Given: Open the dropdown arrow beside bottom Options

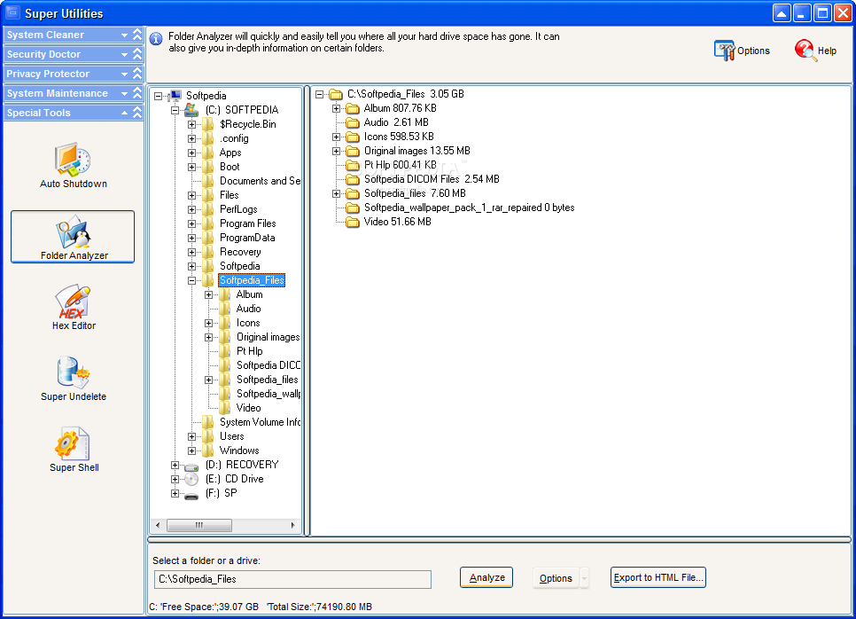Looking at the screenshot, I should point(584,578).
